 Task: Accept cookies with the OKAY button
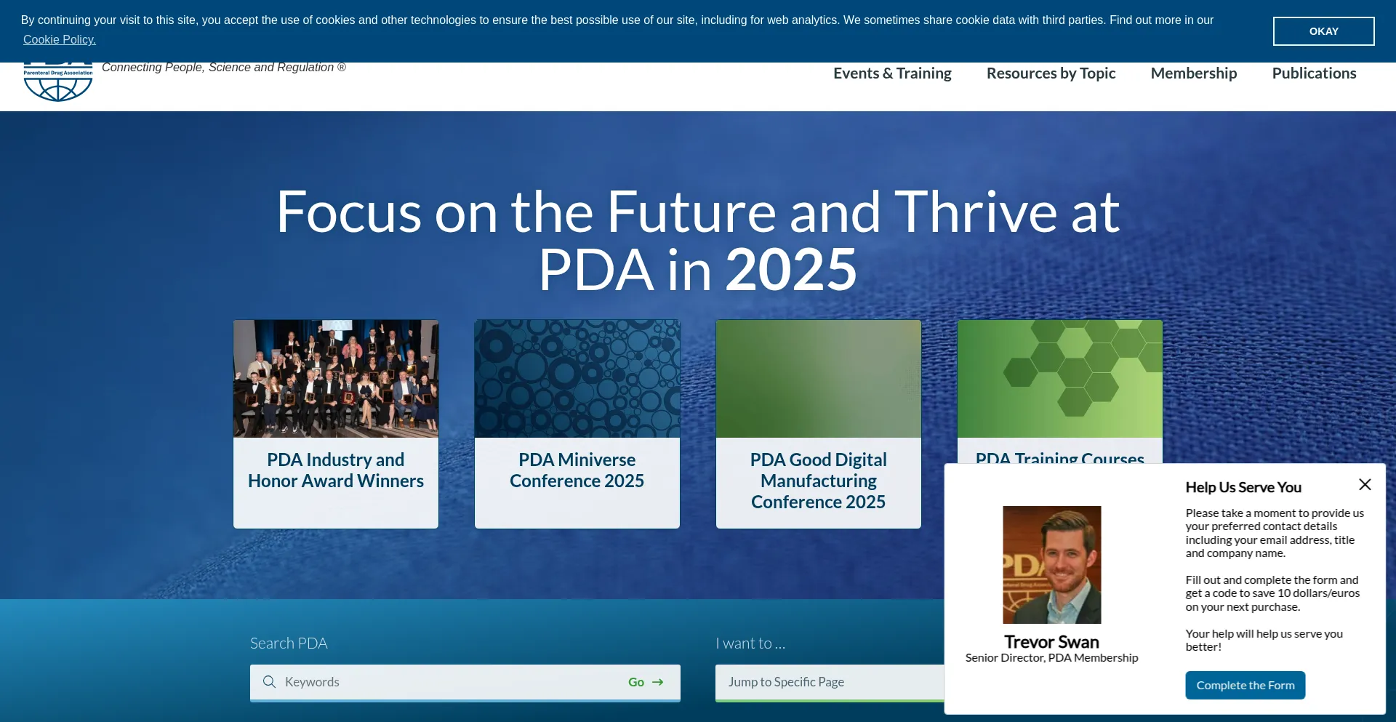click(x=1323, y=31)
